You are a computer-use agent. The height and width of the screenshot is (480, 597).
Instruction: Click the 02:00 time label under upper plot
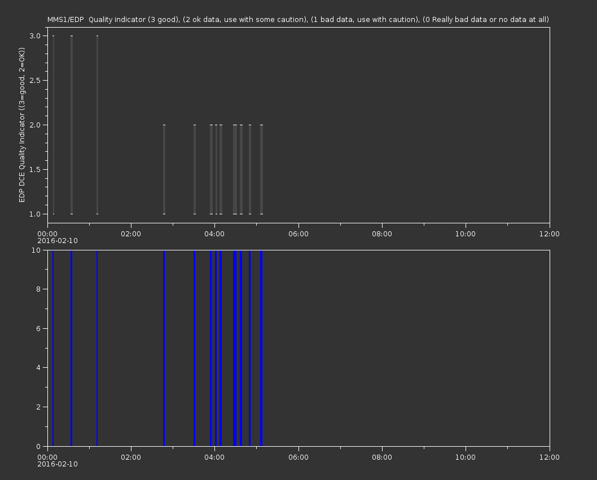point(131,234)
